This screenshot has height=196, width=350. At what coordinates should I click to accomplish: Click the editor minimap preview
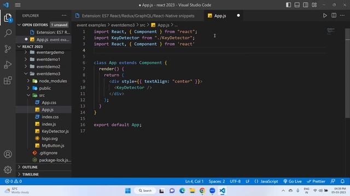click(x=331, y=31)
